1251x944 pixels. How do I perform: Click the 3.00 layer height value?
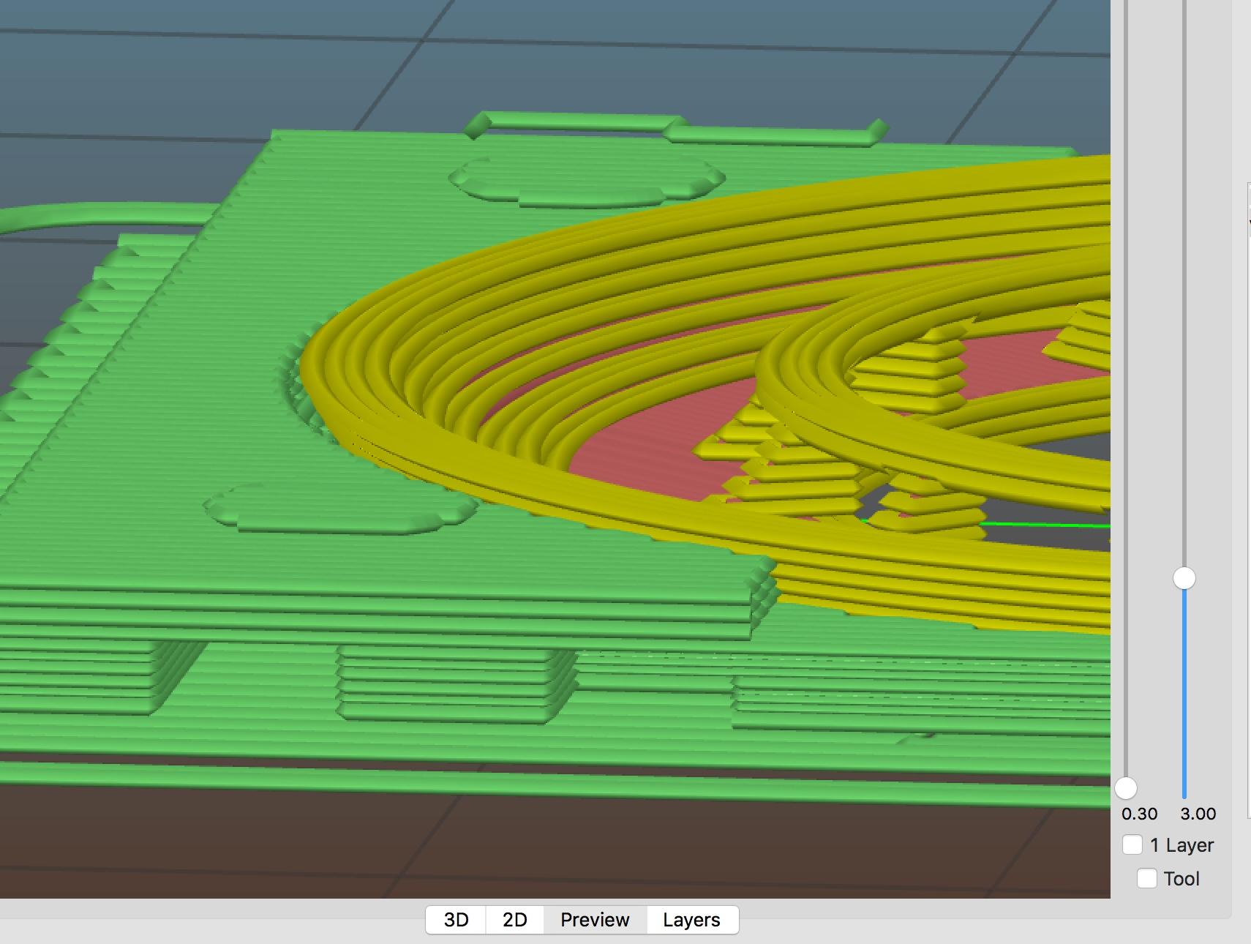pos(1198,814)
